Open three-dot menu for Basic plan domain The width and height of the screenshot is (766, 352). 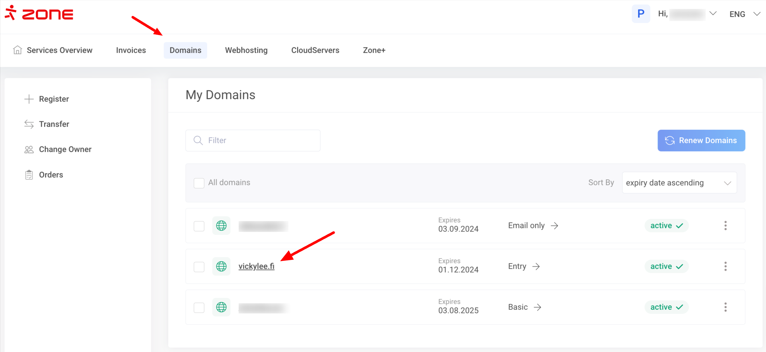[x=725, y=307]
